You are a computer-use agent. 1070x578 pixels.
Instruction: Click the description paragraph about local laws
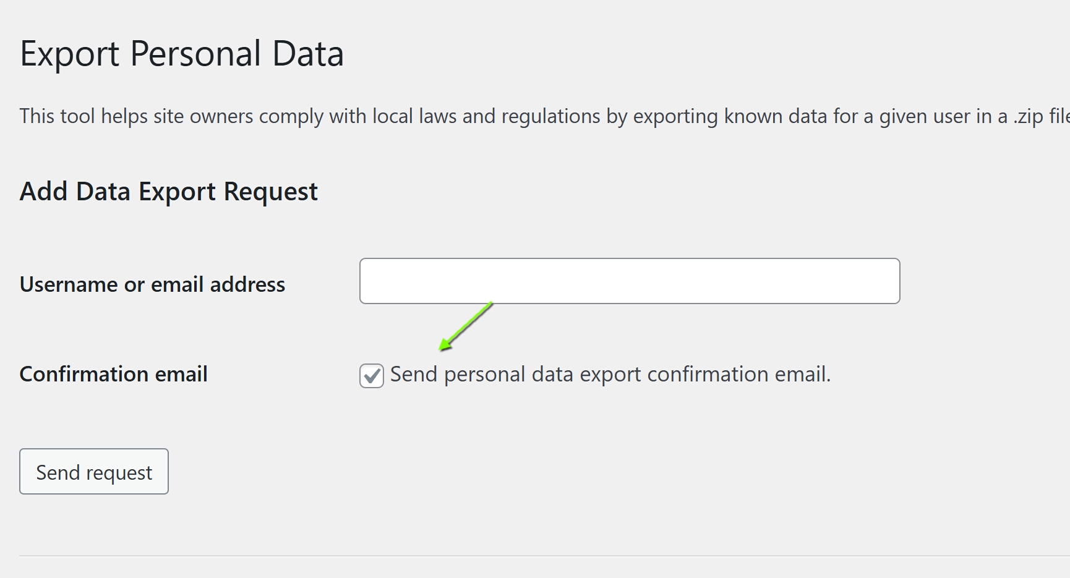tap(544, 116)
